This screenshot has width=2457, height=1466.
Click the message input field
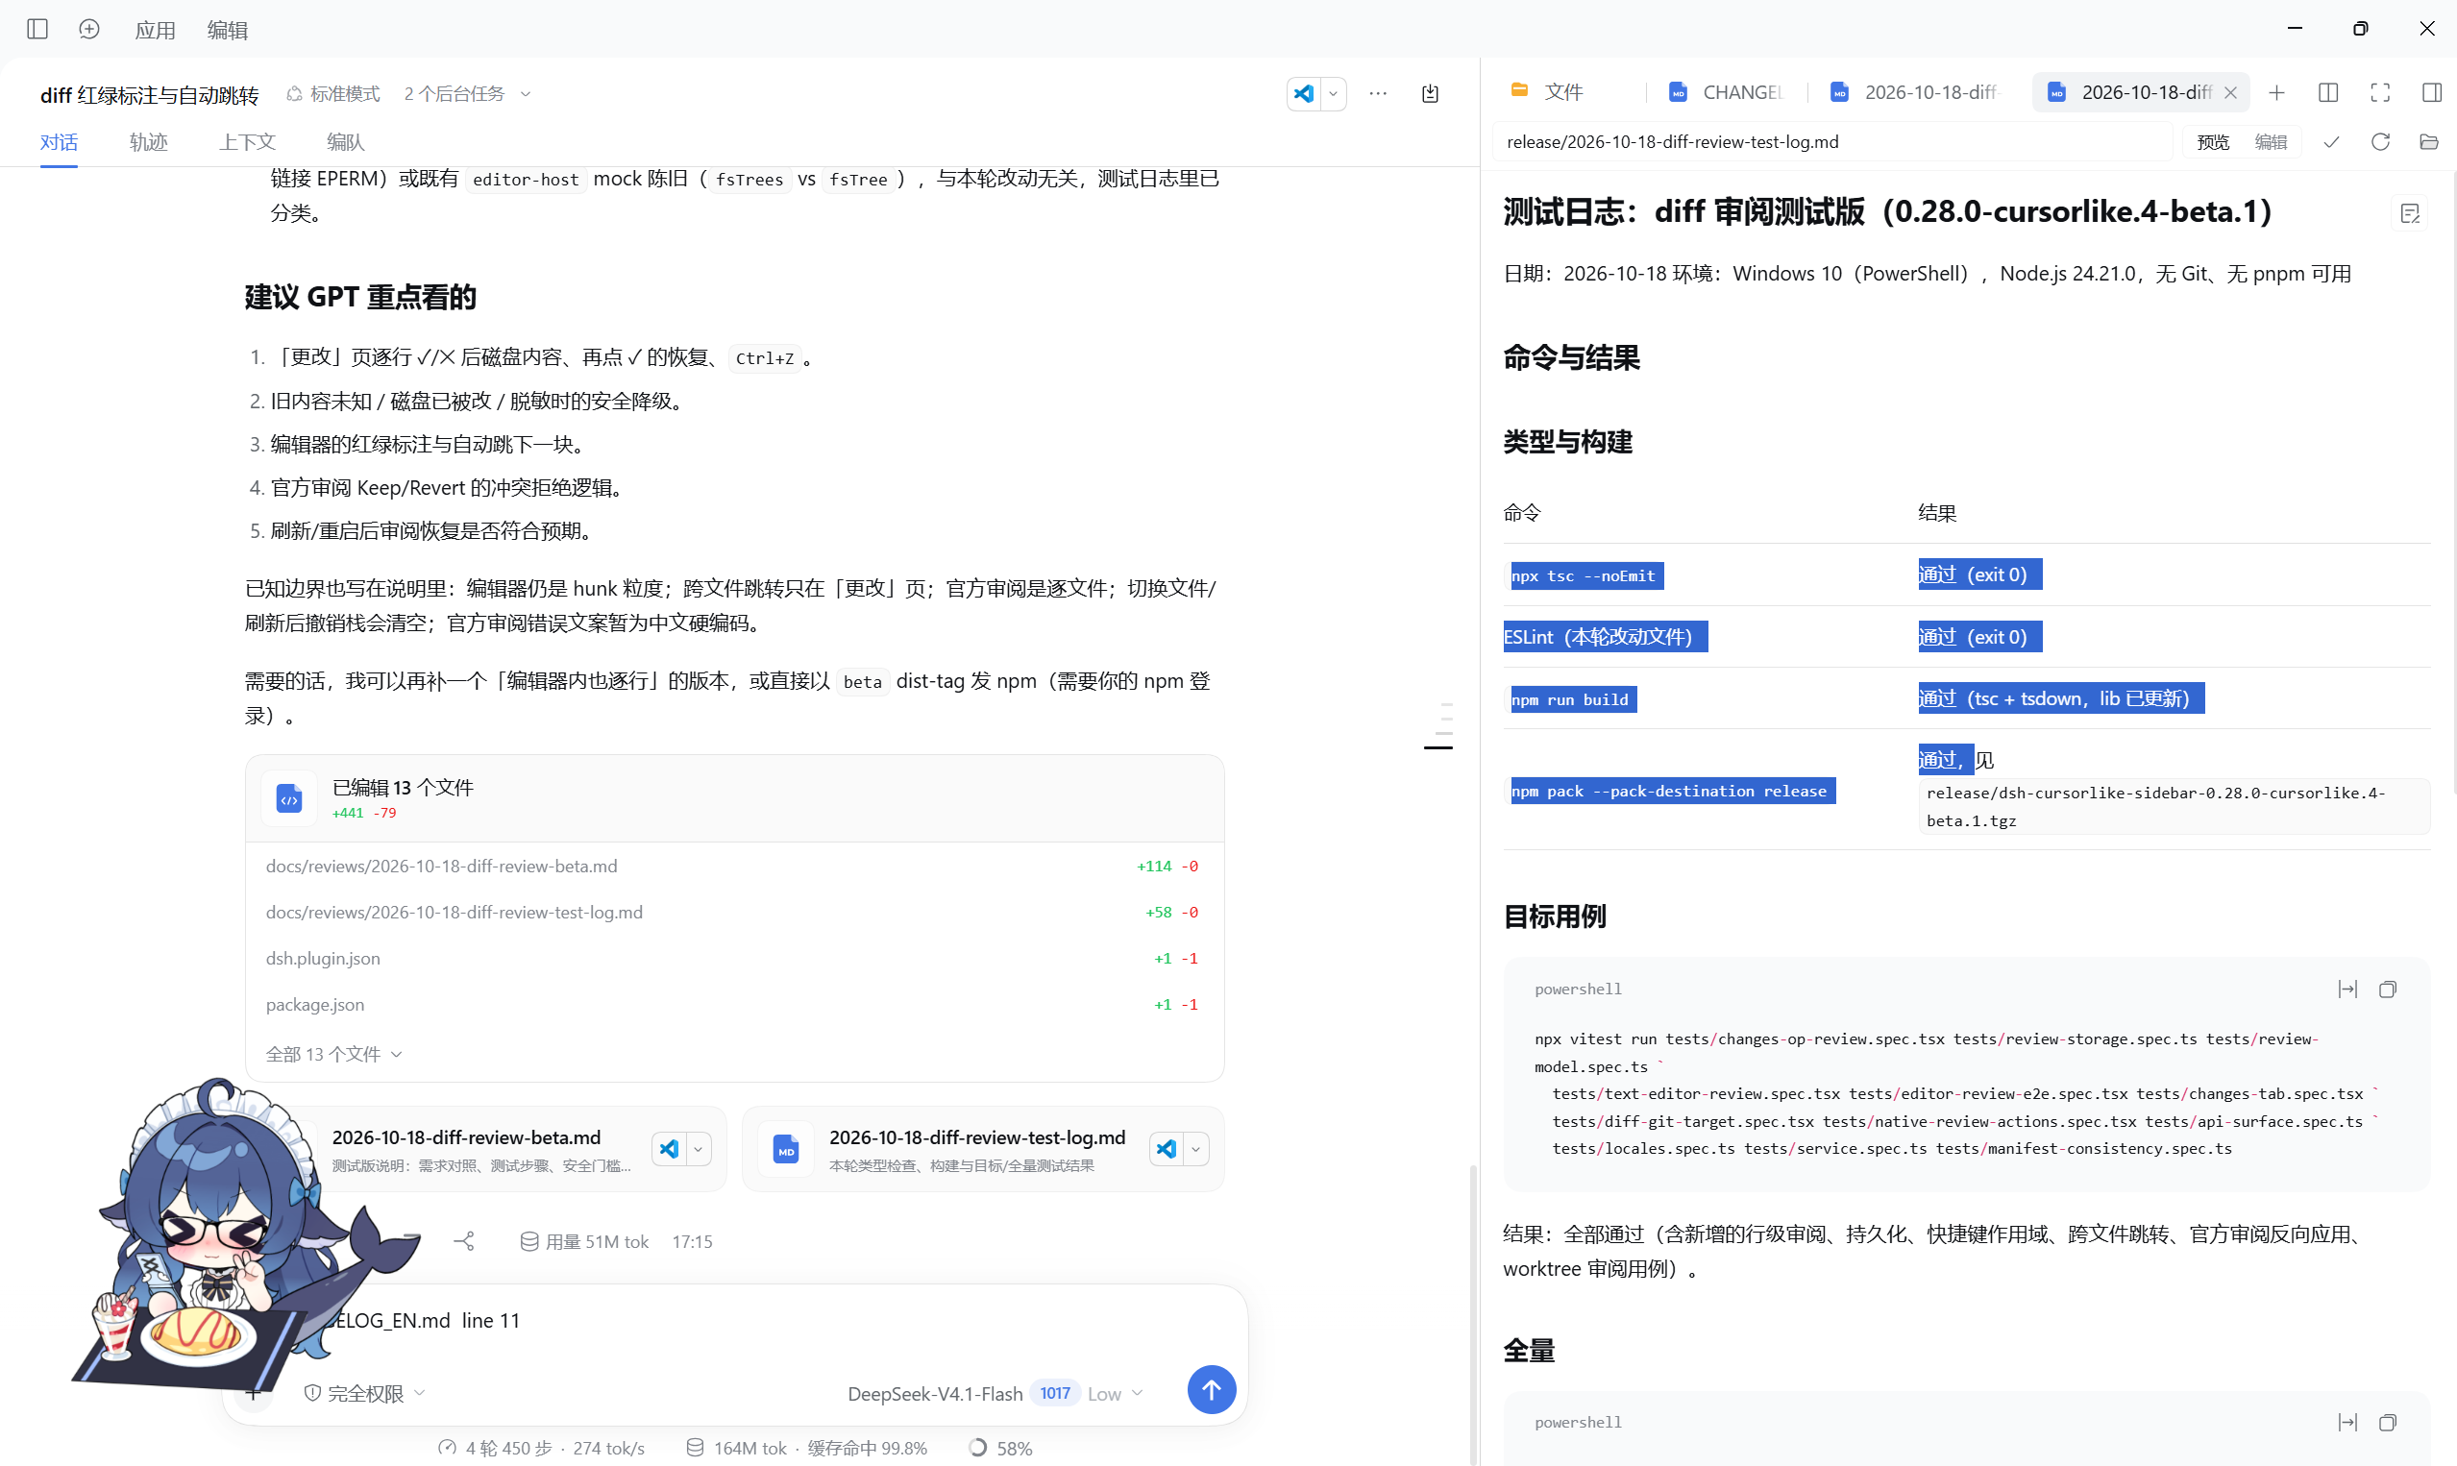733,1321
